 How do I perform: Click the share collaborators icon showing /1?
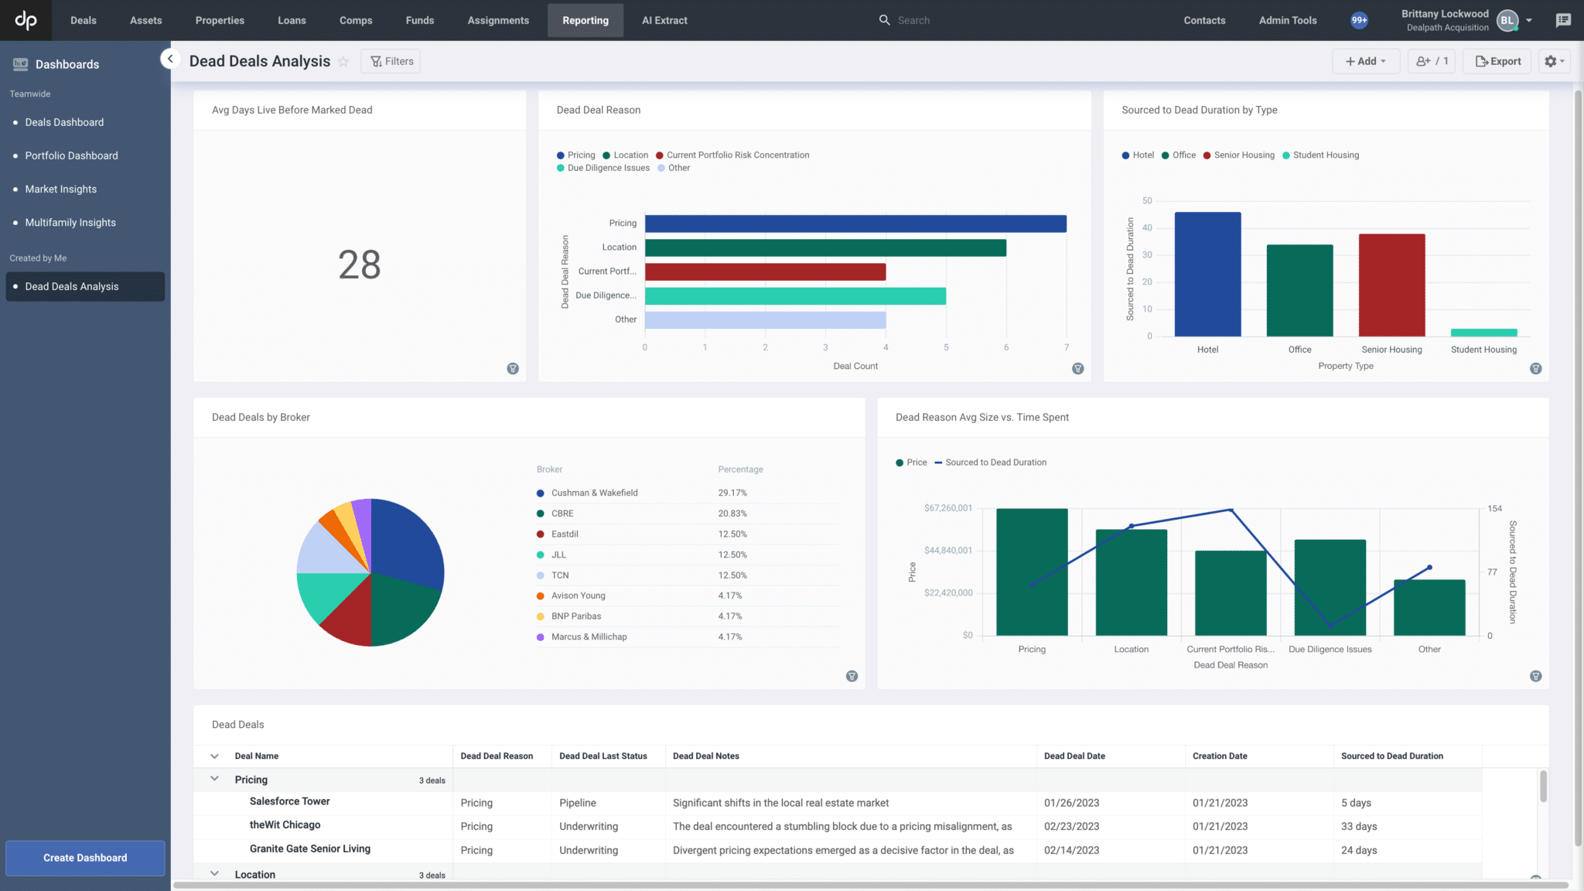(1431, 60)
